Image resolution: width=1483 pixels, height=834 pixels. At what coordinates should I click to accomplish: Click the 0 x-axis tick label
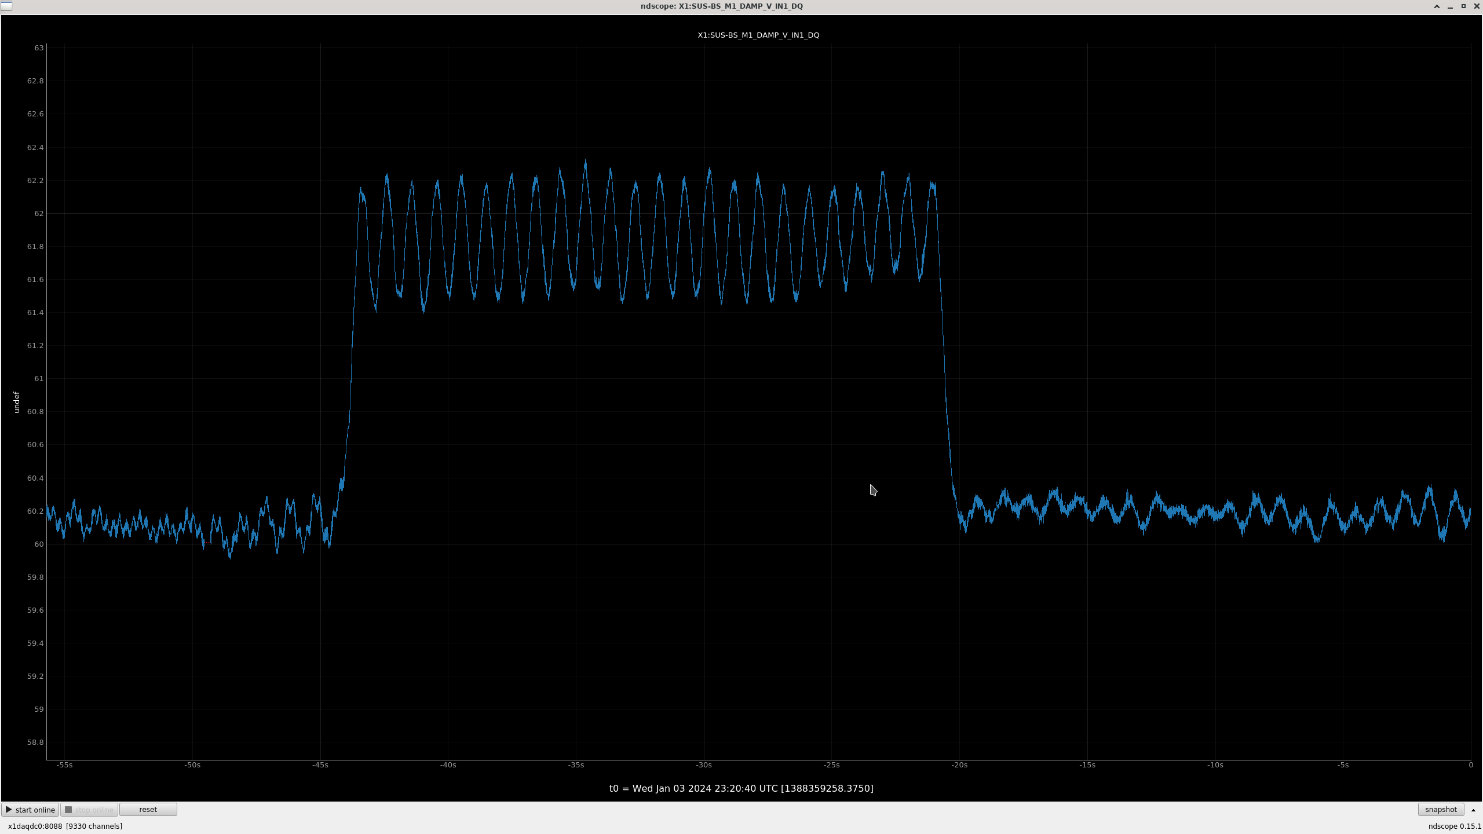(x=1471, y=765)
